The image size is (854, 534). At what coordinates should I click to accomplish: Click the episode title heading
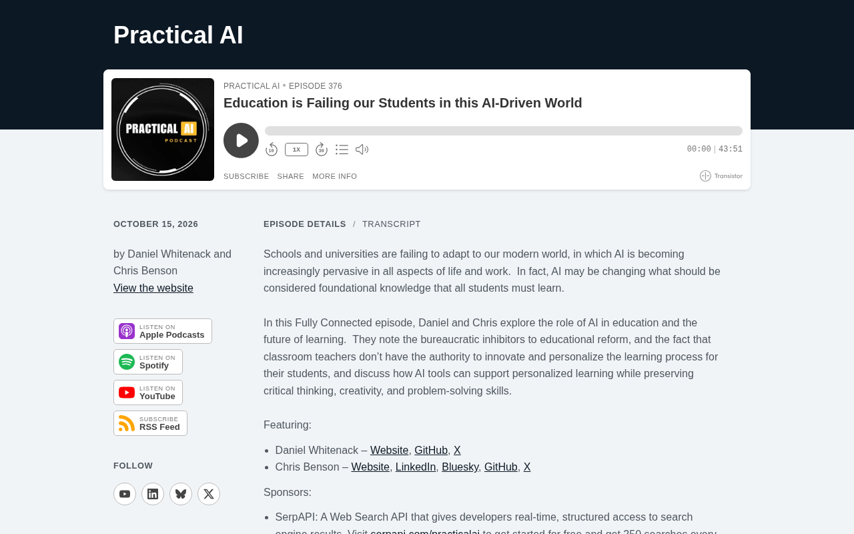pyautogui.click(x=403, y=103)
